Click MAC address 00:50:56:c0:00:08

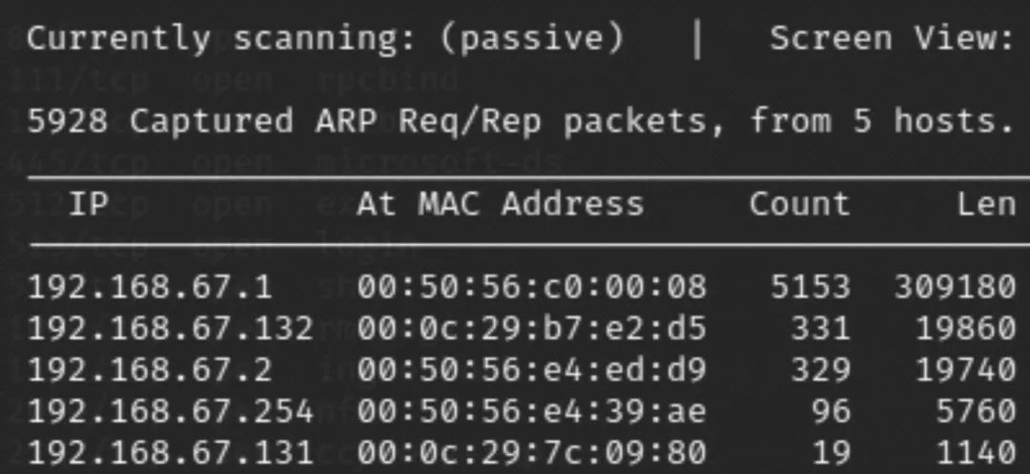532,289
